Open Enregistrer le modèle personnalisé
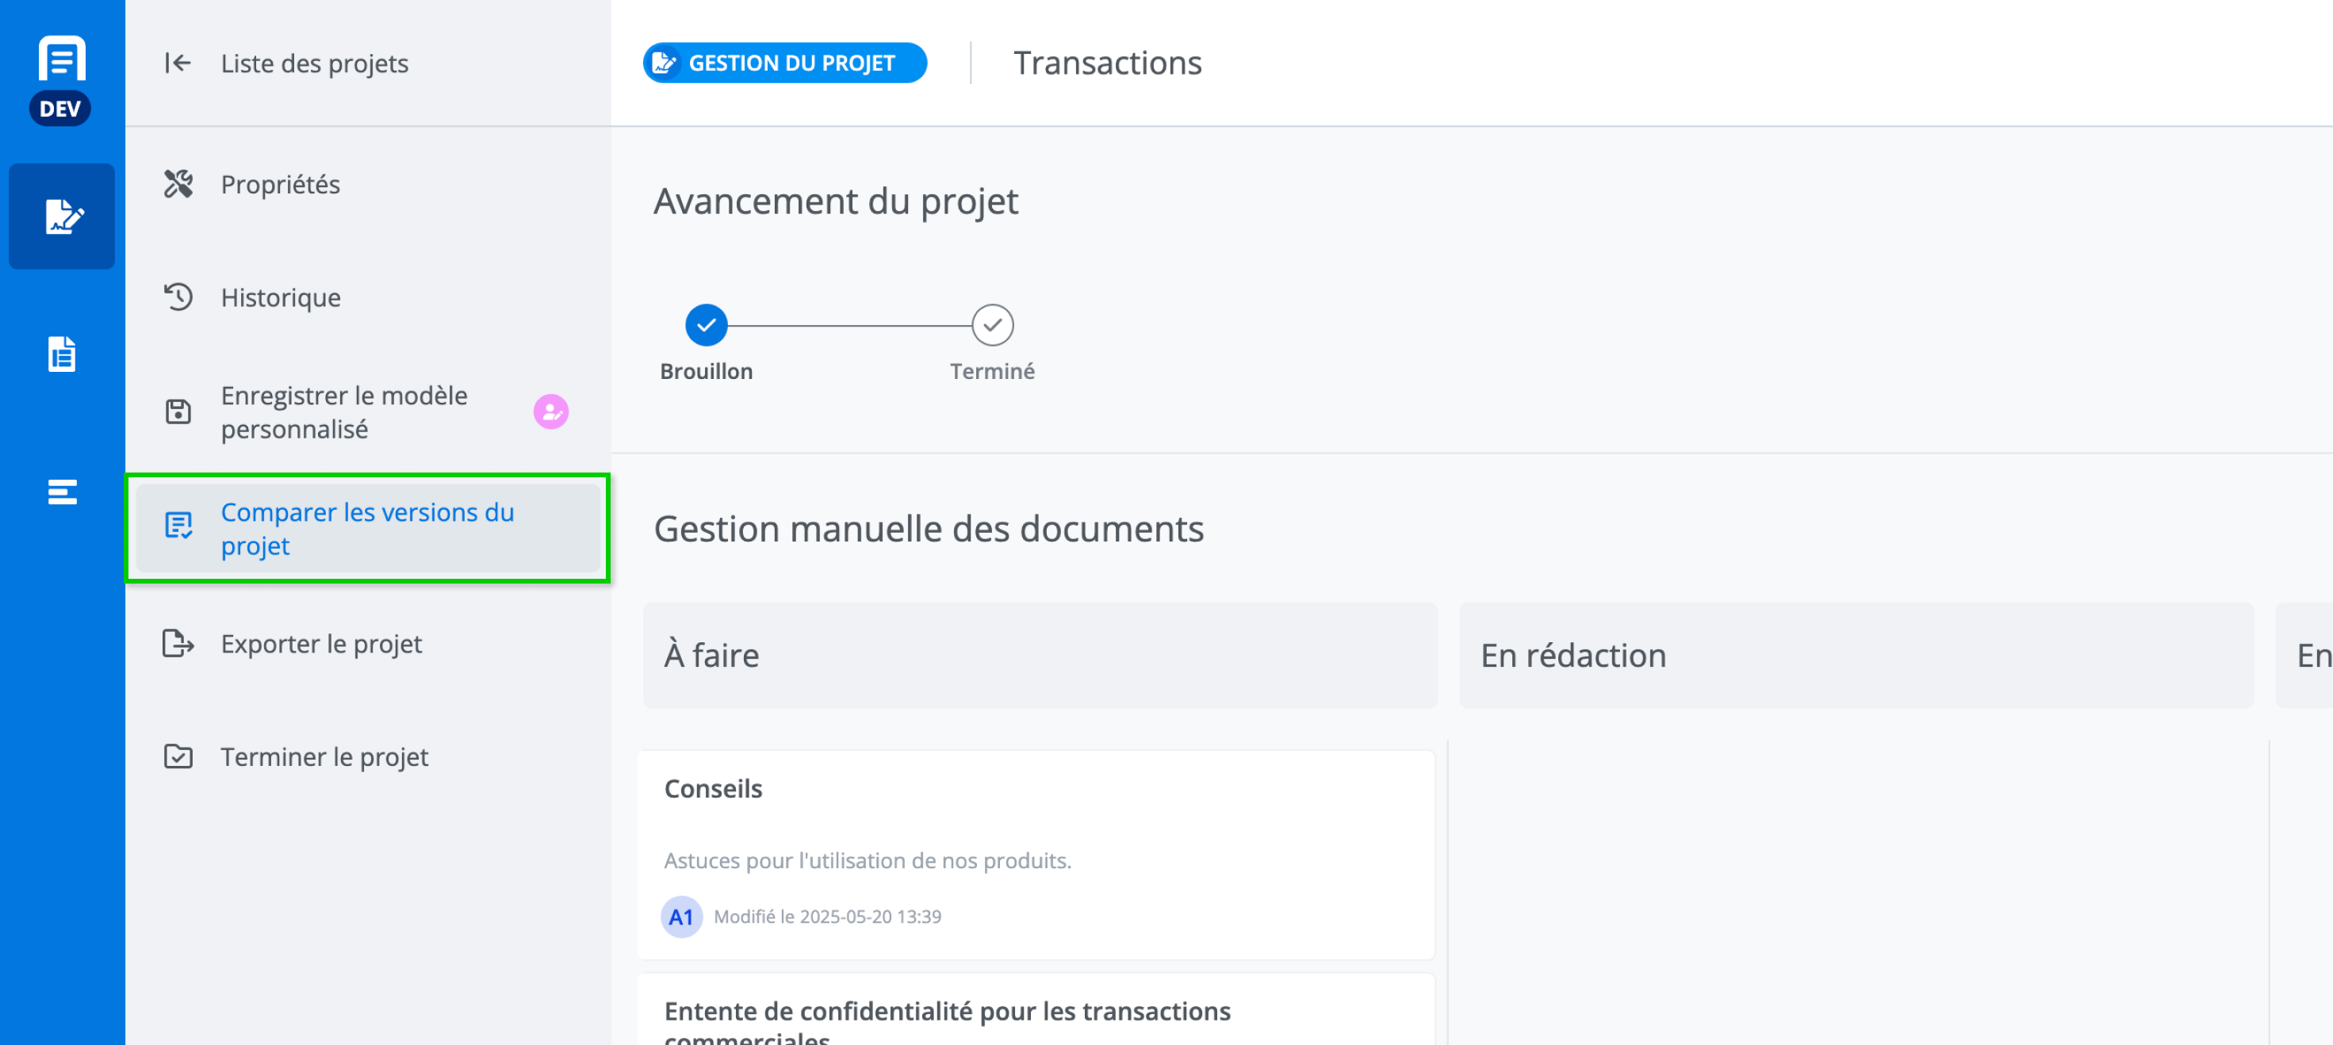Viewport: 2333px width, 1045px height. tap(344, 412)
